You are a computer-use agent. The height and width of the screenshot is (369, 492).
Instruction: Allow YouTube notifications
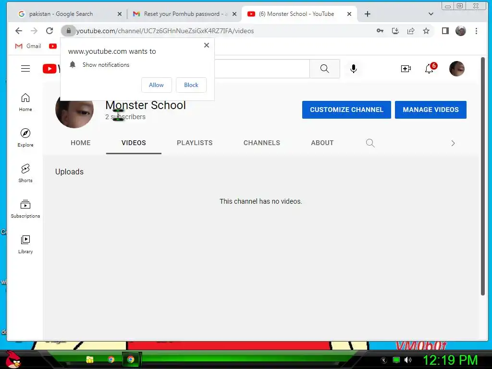[x=156, y=85]
